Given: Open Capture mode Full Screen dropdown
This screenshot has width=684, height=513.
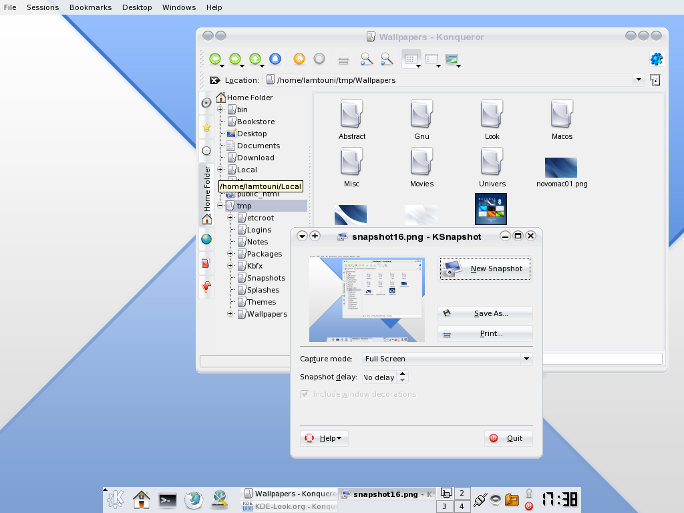Looking at the screenshot, I should 447,359.
